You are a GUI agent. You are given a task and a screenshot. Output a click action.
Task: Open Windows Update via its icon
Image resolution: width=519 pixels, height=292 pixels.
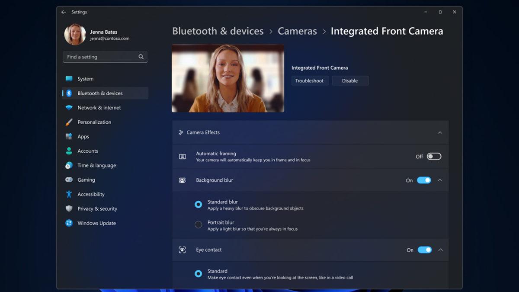click(70, 223)
